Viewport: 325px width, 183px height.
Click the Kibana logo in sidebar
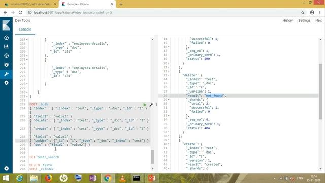pyautogui.click(x=6, y=25)
